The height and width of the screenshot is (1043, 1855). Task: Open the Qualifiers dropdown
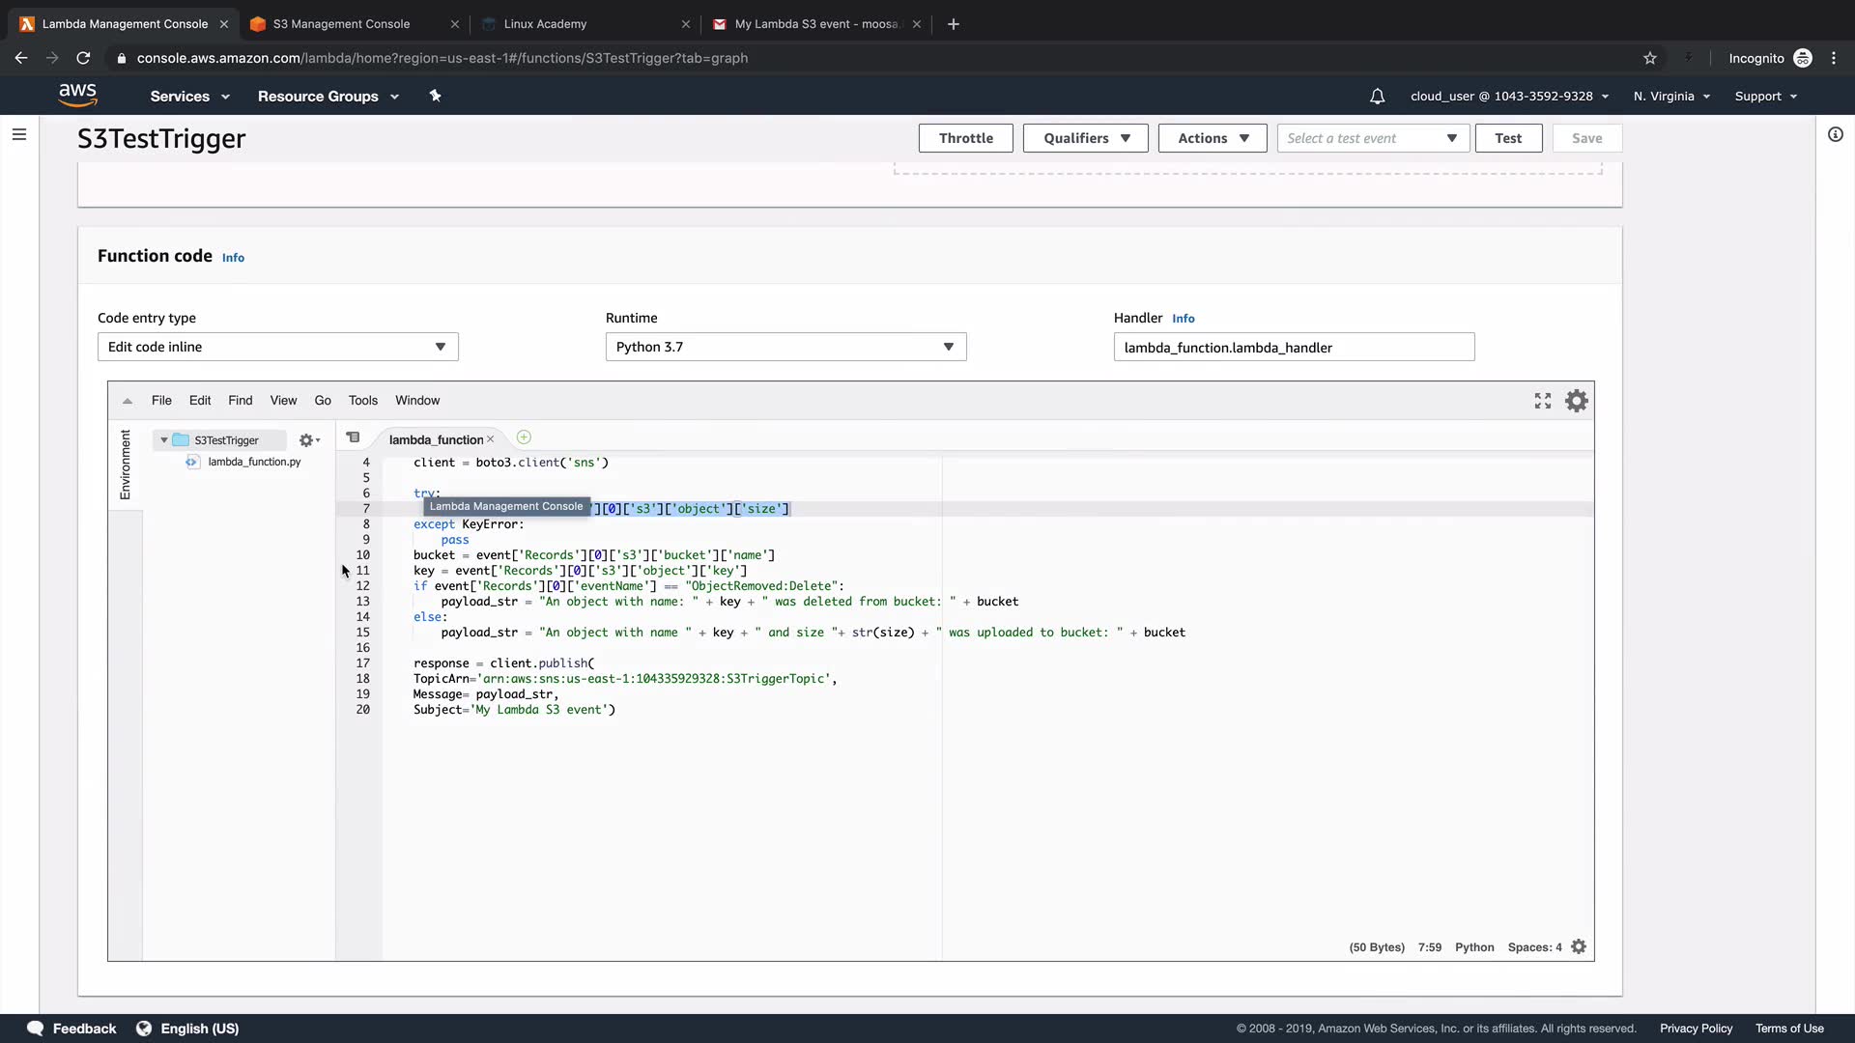pos(1085,138)
